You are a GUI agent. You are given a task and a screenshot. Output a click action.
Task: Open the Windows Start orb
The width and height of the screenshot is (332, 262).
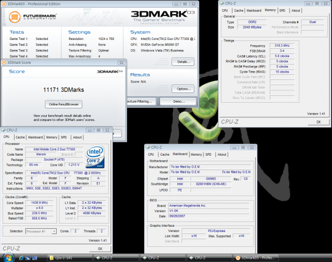point(8,257)
